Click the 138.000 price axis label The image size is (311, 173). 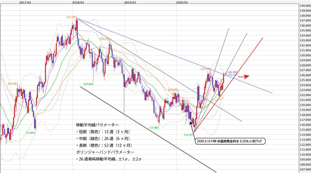[306, 16]
